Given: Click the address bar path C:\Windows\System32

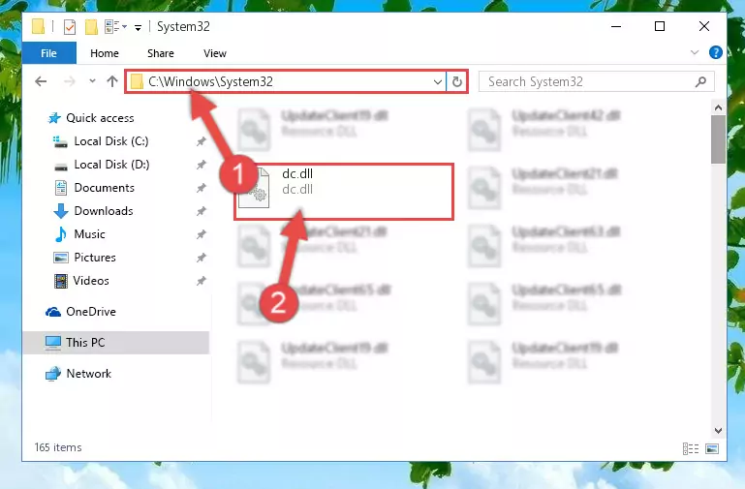Looking at the screenshot, I should coord(210,81).
